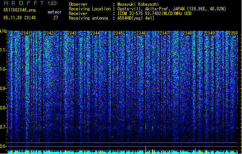
Task: Select the filename 0511082340.png
Action: (20, 10)
